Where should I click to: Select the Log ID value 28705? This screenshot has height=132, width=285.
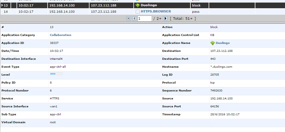coord(215,75)
